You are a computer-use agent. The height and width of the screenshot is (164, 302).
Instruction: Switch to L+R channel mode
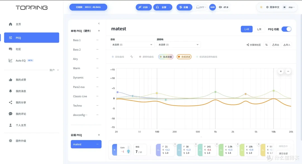(247, 29)
